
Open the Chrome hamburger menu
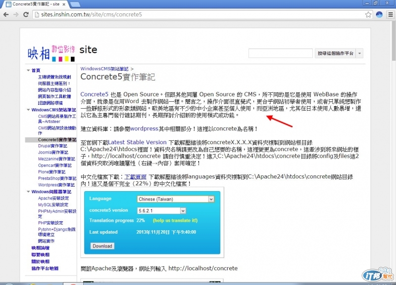point(391,15)
